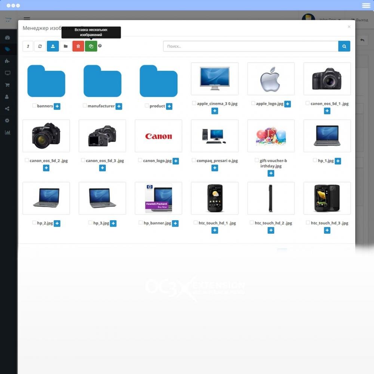Screen dimensions: 374x374
Task: Select the apple_logo.jpg checkbox
Action: click(253, 103)
